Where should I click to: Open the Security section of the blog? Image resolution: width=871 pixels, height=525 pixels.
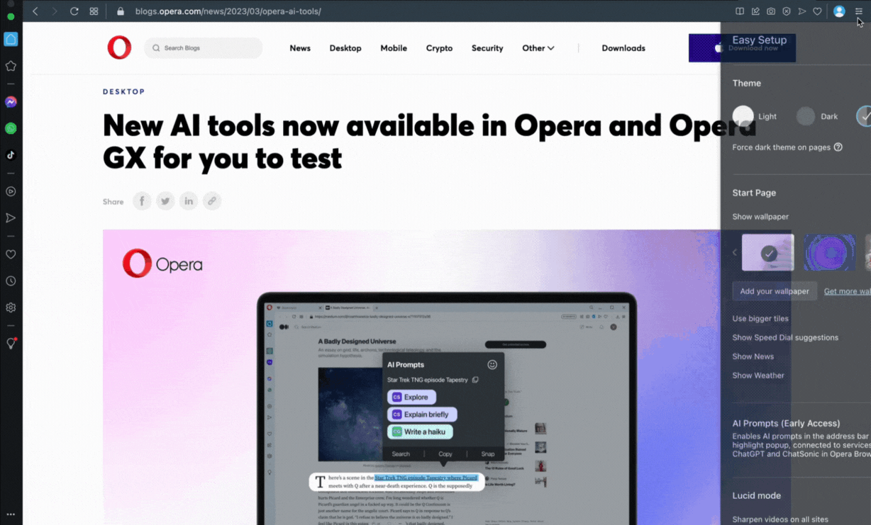tap(487, 48)
